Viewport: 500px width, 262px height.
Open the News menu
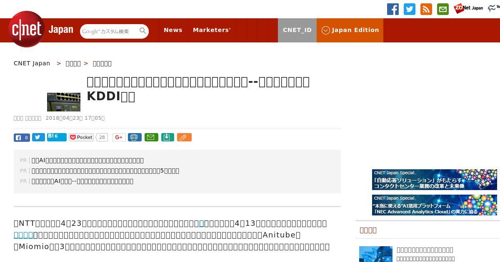click(x=173, y=30)
